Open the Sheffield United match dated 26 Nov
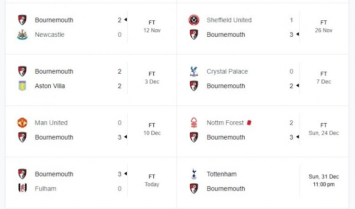355x209 pixels. click(263, 28)
